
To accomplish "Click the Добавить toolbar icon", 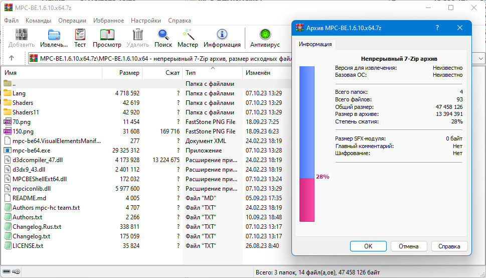I will click(22, 35).
